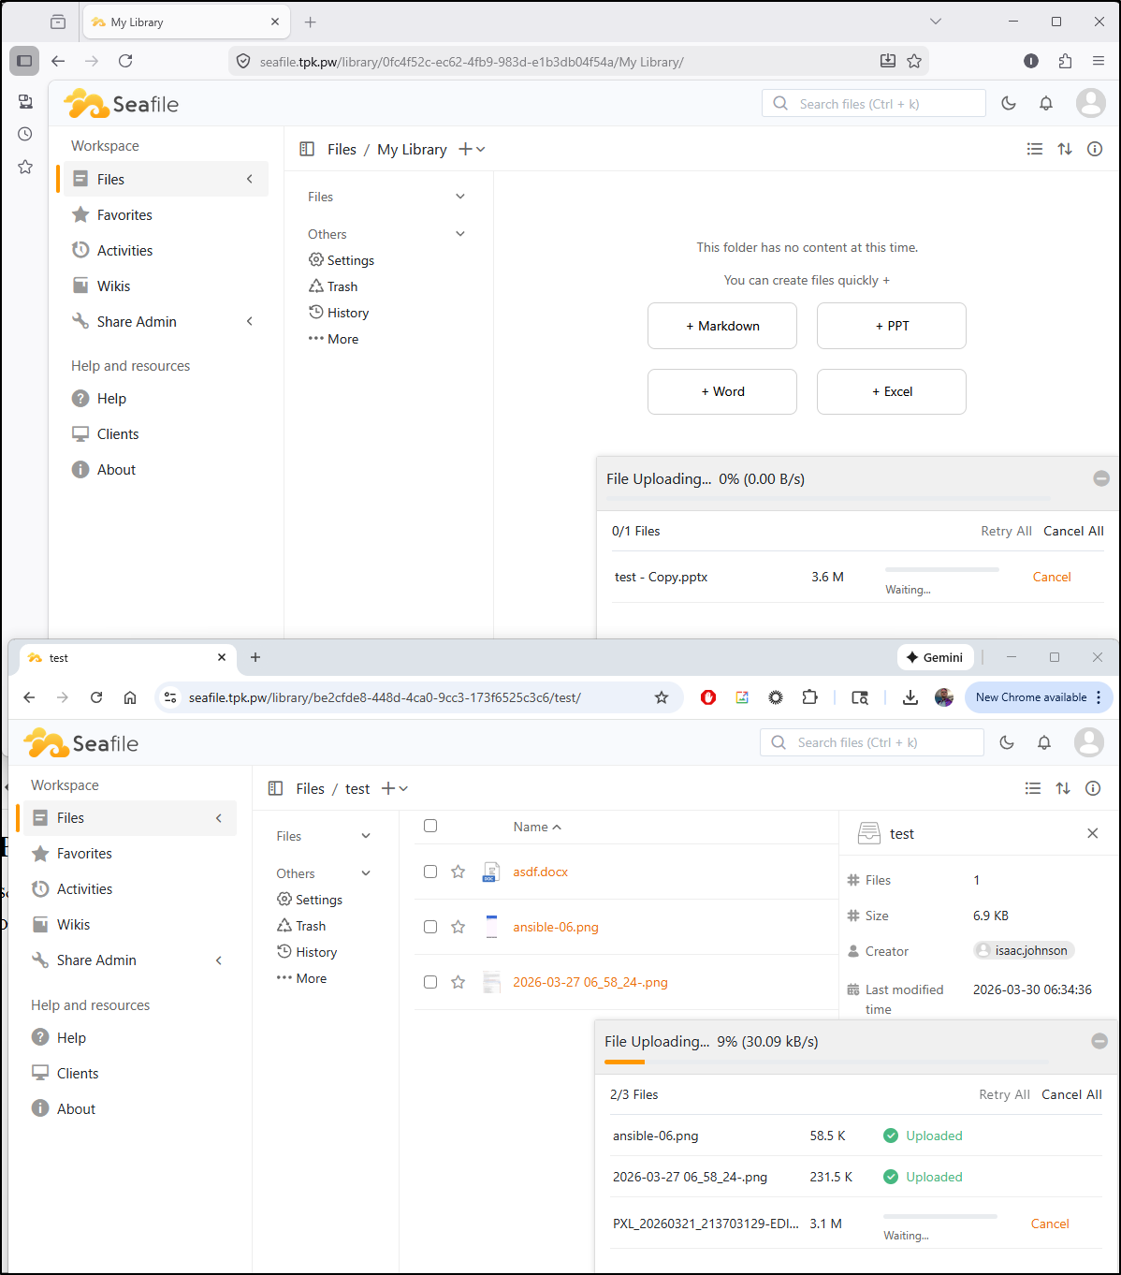Check the box for ansible-06.png
Screen dimensions: 1121x1275
[x=430, y=927]
